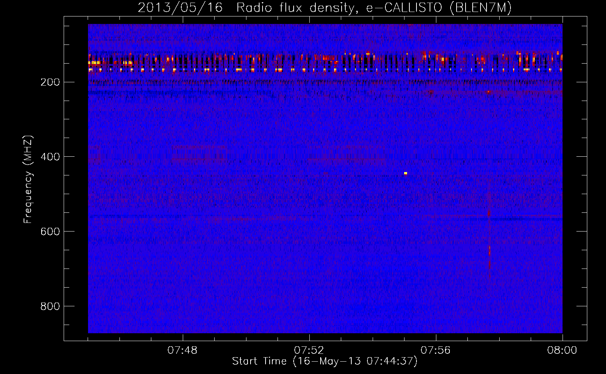Click the plot title "Radio flux density, e-CALLISTO (BLEN7M)"
Screen dimensions: 606x374
pyautogui.click(x=374, y=8)
